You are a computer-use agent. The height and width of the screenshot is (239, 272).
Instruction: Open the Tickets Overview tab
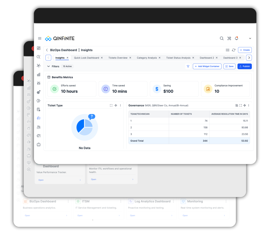tap(118, 58)
